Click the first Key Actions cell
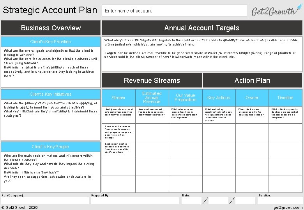The height and width of the screenshot is (210, 304). 219,115
